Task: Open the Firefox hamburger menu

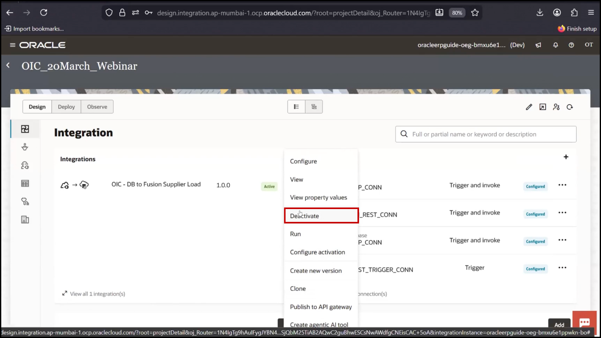Action: point(591,13)
